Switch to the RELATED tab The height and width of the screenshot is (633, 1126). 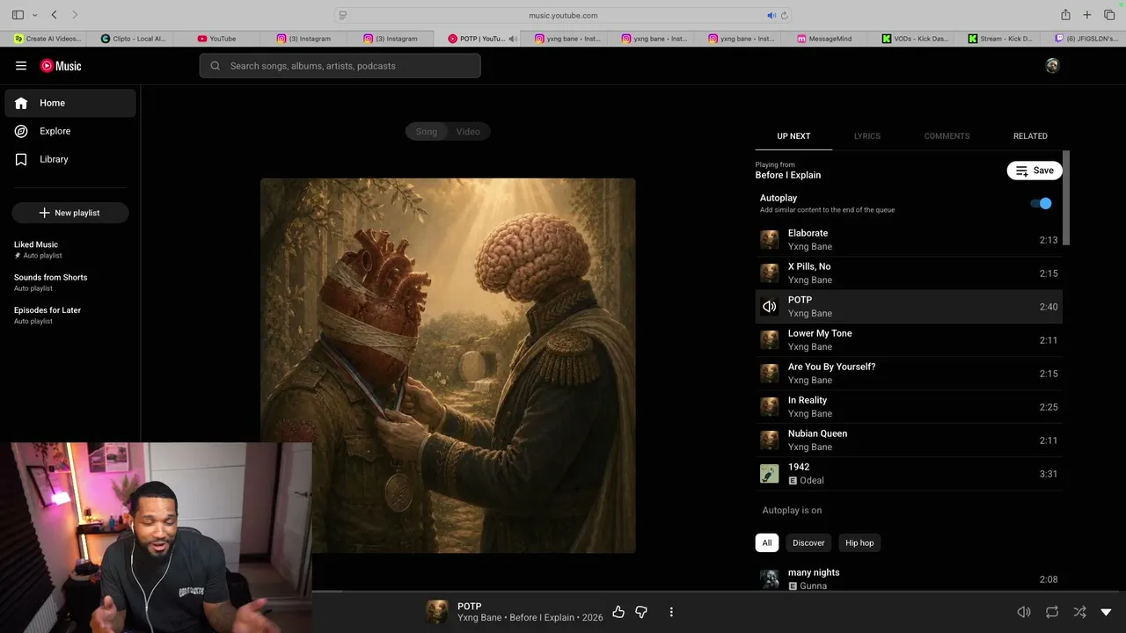point(1030,136)
